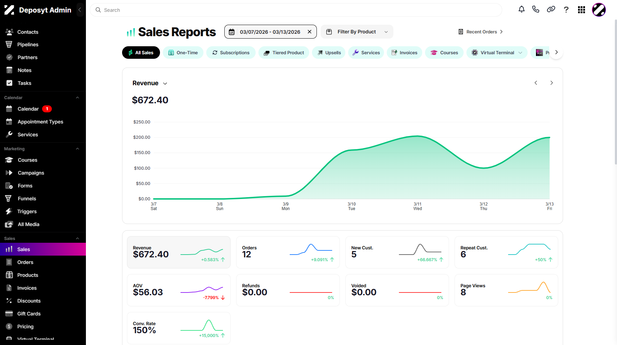The height and width of the screenshot is (345, 617).
Task: Open the apps grid launcher
Action: pos(582,10)
